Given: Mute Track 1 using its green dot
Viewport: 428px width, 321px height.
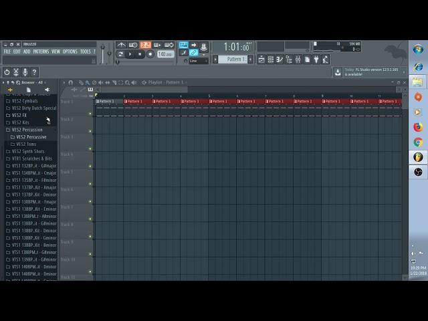Looking at the screenshot, I should coord(90,114).
